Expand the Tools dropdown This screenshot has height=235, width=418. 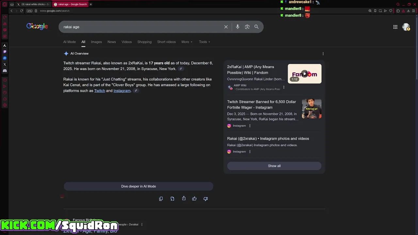tap(204, 42)
